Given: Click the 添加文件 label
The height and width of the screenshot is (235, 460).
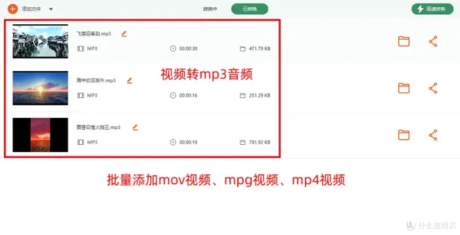Looking at the screenshot, I should [x=32, y=9].
